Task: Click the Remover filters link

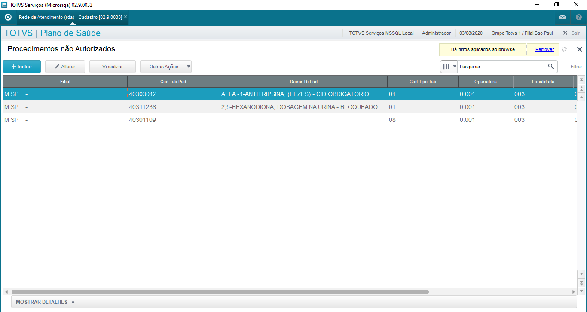Action: pyautogui.click(x=544, y=49)
